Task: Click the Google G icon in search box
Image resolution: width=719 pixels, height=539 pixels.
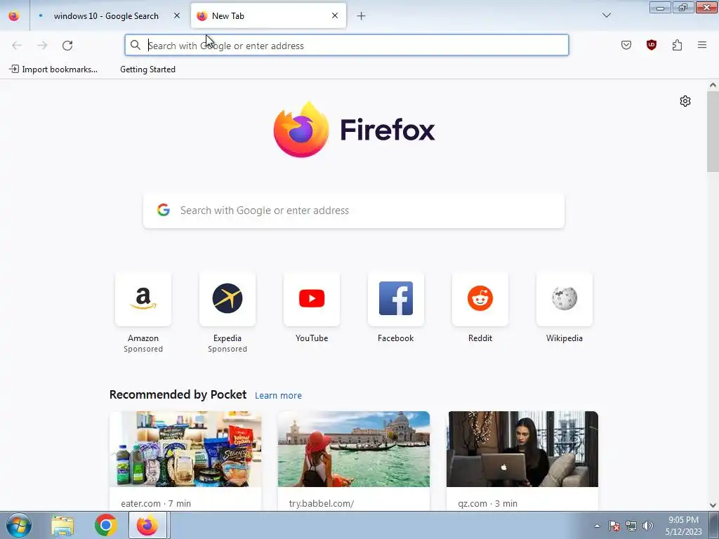Action: coord(164,211)
